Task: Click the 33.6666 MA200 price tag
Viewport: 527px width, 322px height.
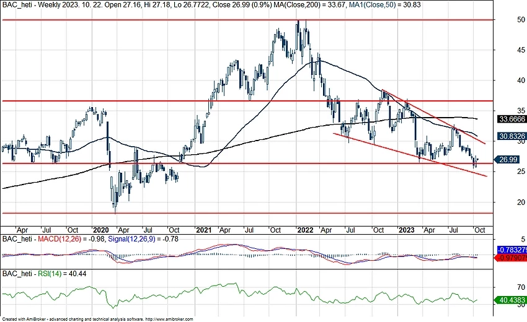Action: tap(511, 119)
